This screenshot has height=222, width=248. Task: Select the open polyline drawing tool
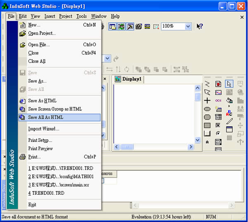207,84
